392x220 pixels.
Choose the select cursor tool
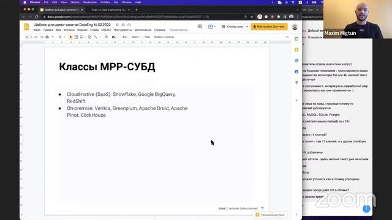coord(70,37)
